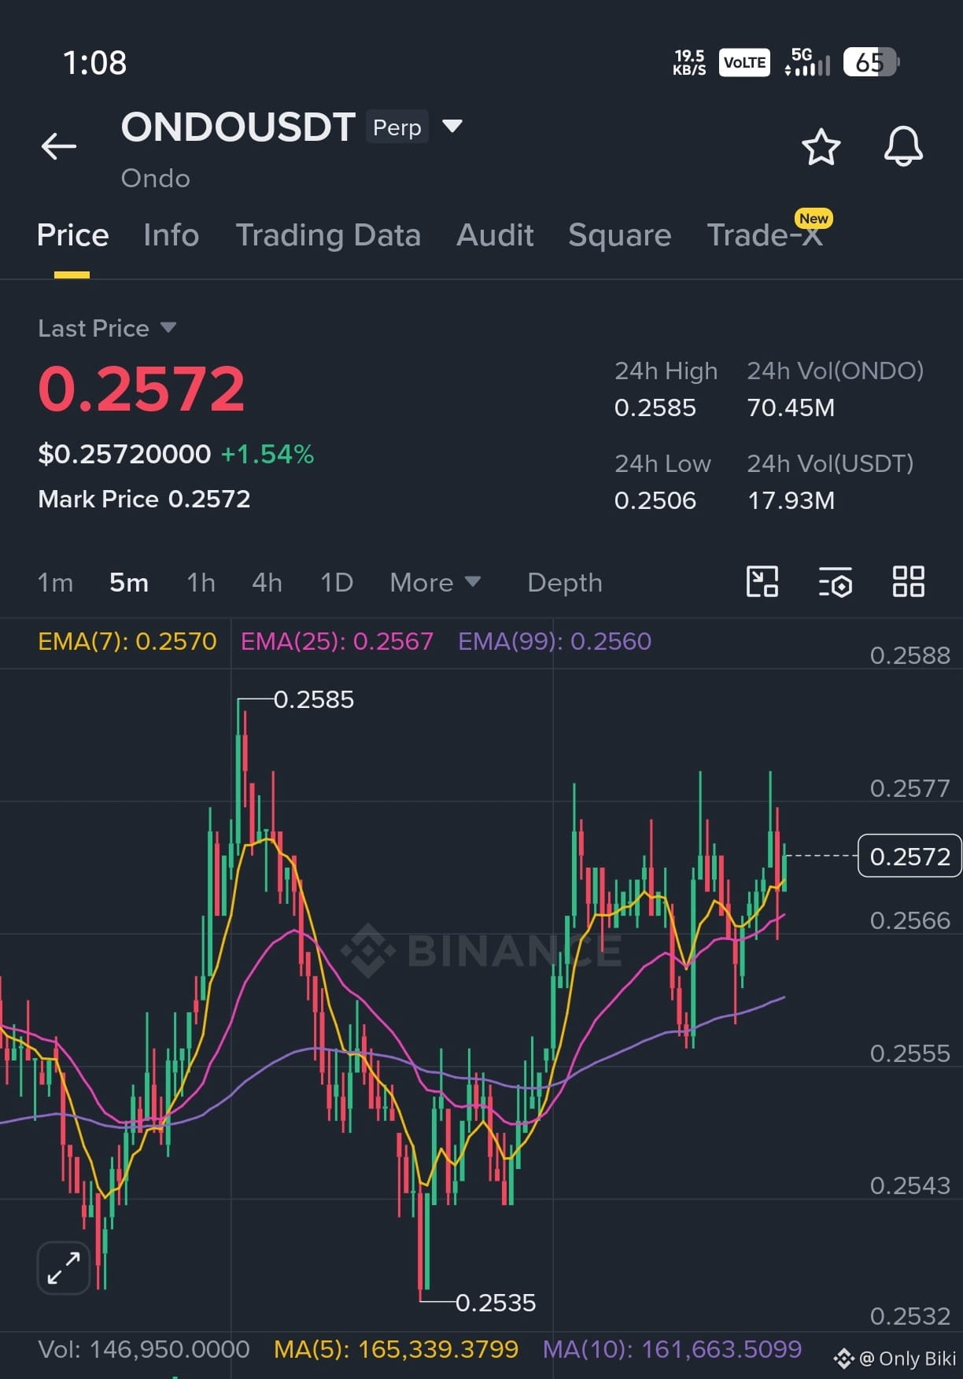This screenshot has width=963, height=1379.
Task: Open chart settings icon
Action: point(835,583)
